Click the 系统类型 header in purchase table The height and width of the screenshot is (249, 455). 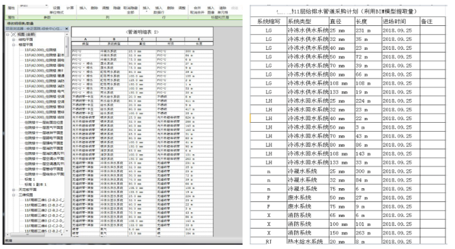point(308,21)
